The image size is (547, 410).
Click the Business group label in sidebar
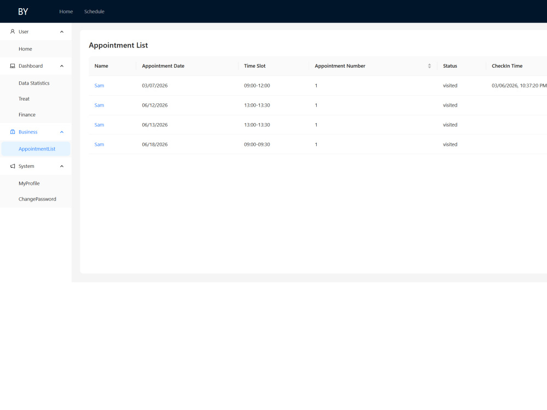point(28,132)
